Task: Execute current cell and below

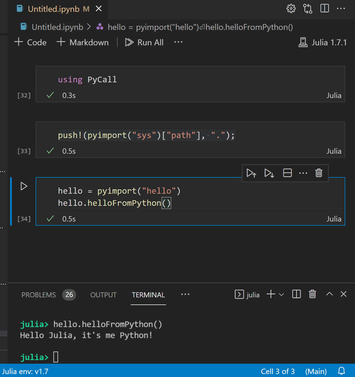Action: [x=269, y=173]
